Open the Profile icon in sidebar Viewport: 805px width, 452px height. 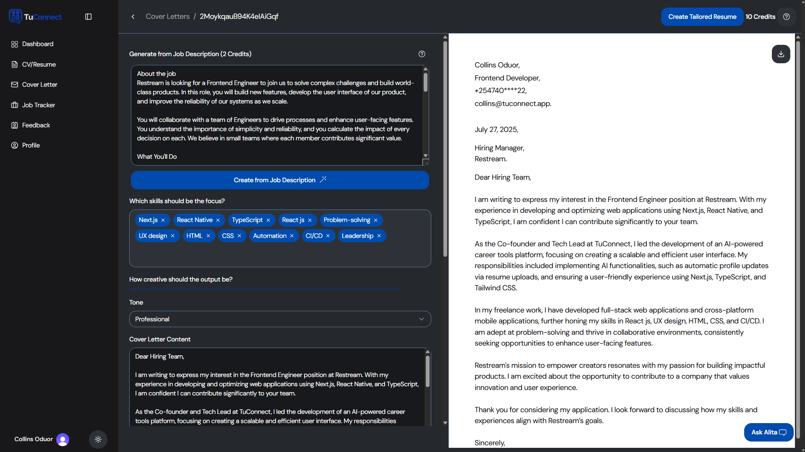pos(14,145)
